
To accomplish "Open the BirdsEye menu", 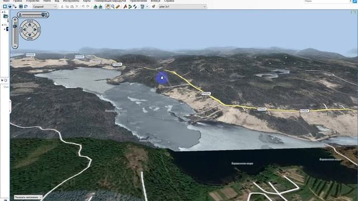I will click(156, 1).
